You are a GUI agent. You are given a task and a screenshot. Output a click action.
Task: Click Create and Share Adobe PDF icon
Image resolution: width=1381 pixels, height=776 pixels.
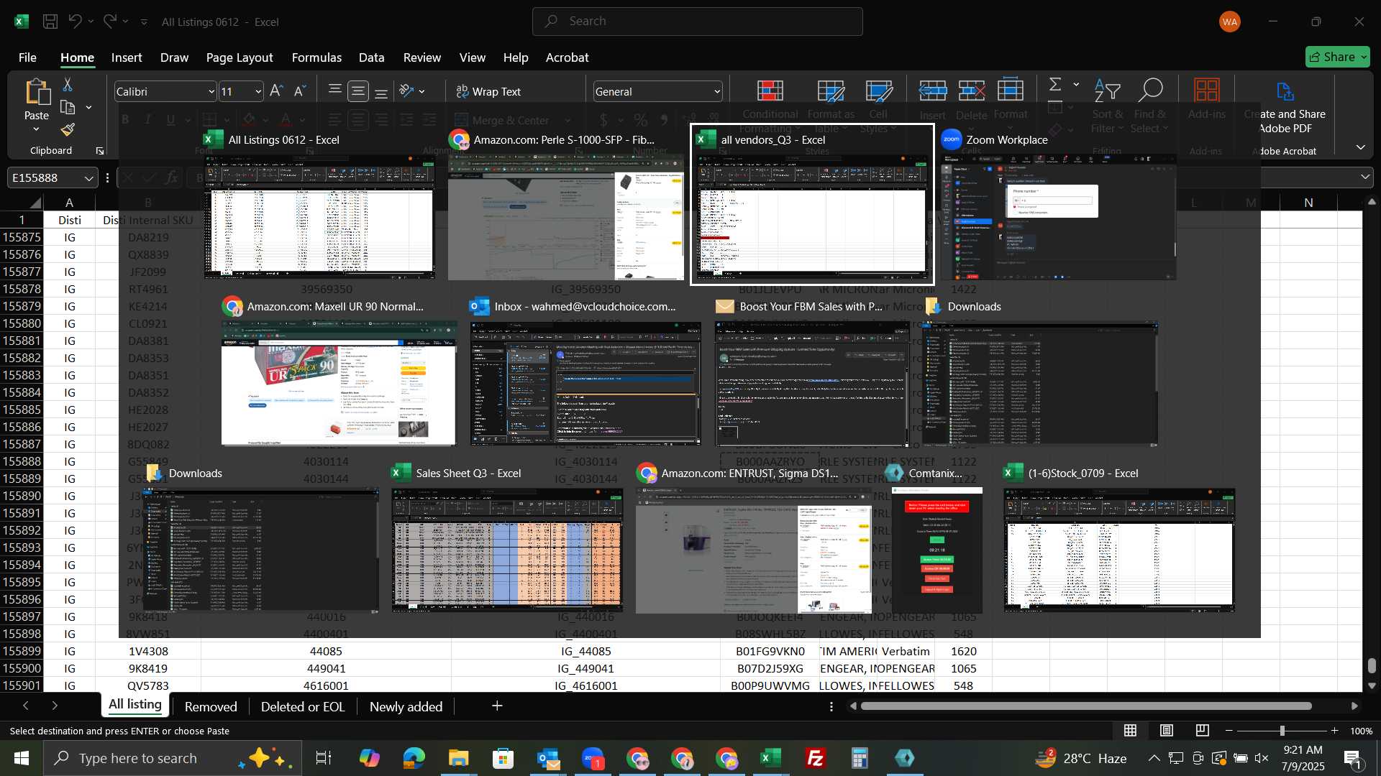(1285, 91)
